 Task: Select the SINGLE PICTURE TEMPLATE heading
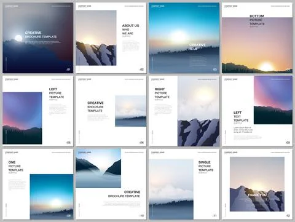click(206, 166)
